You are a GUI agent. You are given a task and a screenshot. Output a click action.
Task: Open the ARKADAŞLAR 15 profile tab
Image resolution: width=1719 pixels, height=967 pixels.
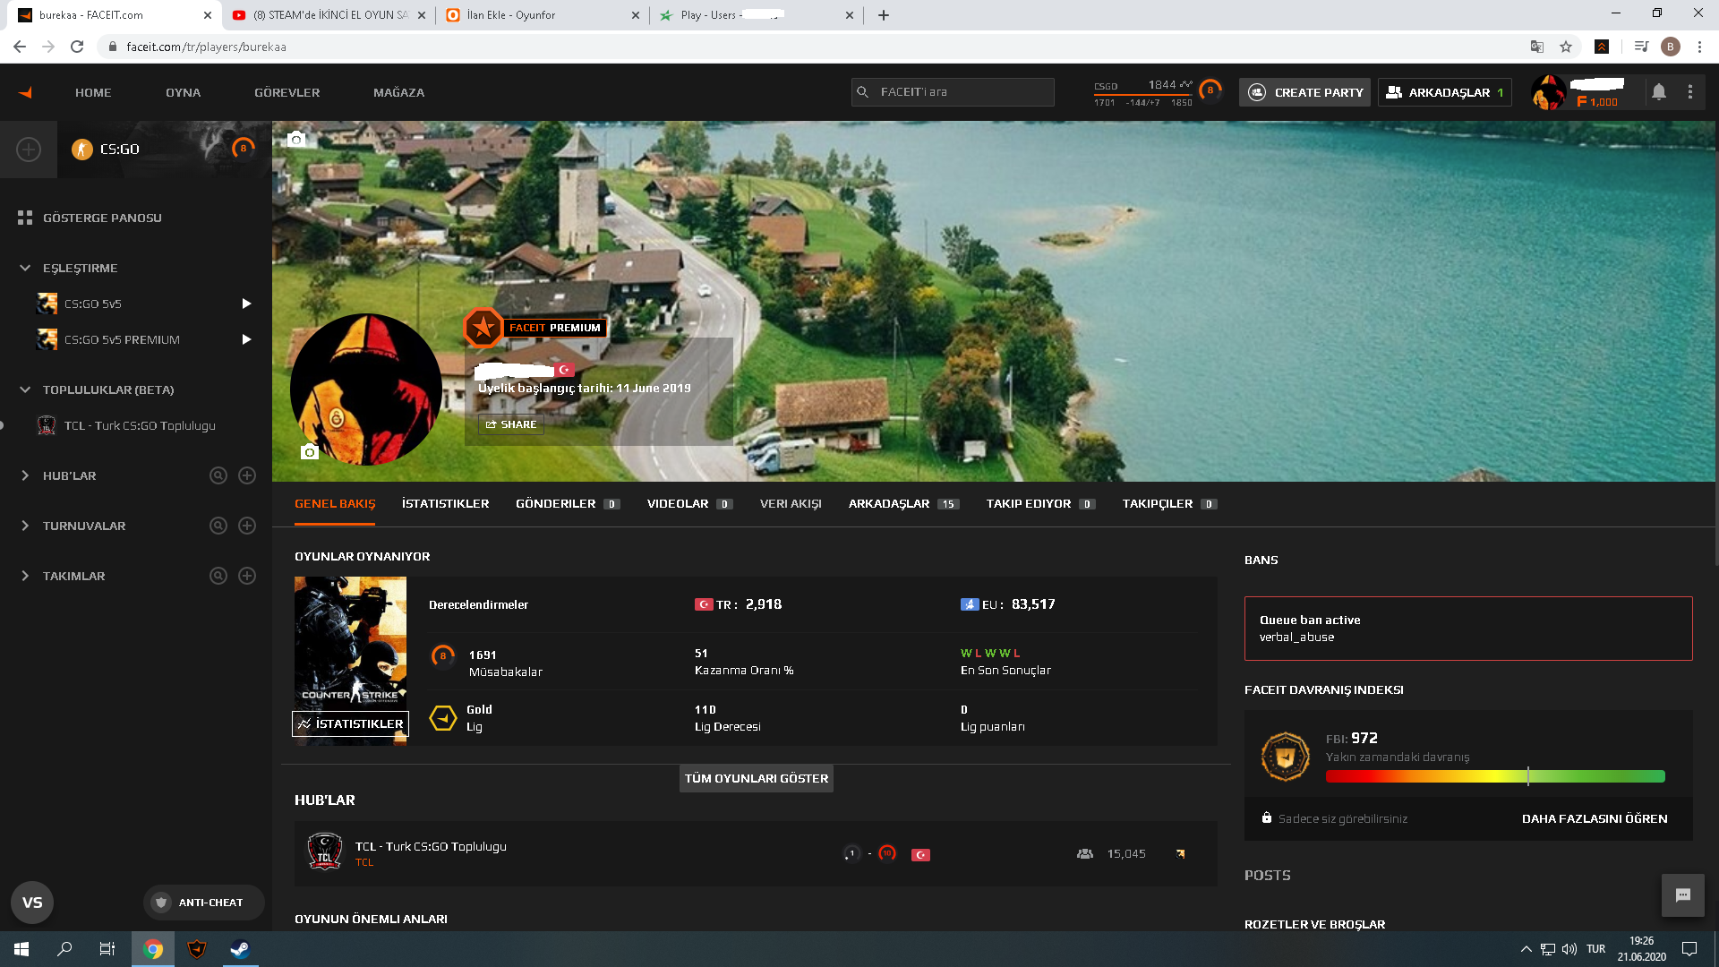(903, 504)
